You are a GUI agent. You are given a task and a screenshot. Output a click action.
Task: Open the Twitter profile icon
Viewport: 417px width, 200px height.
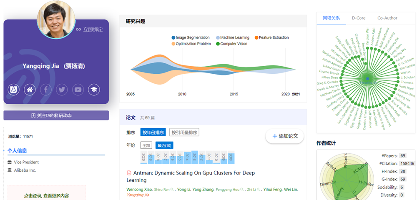[x=62, y=89]
